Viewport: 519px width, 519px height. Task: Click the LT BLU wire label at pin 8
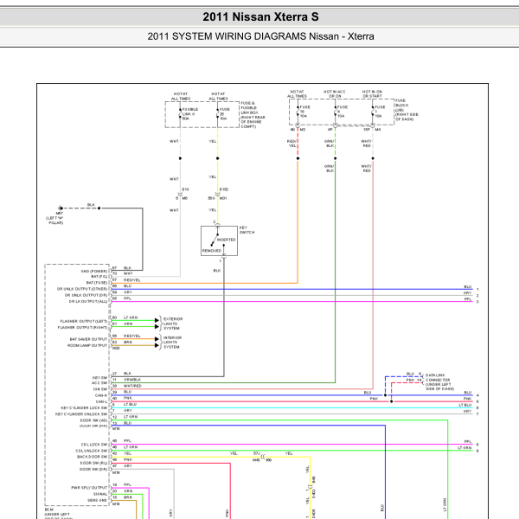tap(130, 405)
